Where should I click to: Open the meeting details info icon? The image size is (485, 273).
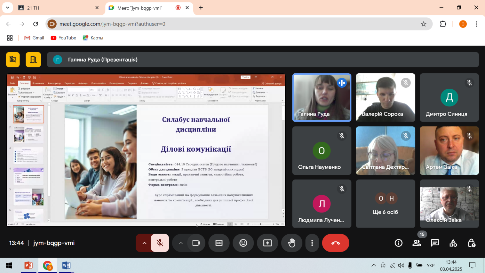click(x=398, y=243)
